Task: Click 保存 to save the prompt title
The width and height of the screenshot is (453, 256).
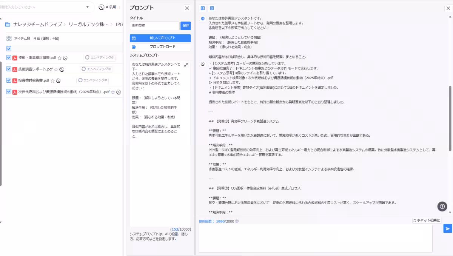Action: pyautogui.click(x=185, y=26)
